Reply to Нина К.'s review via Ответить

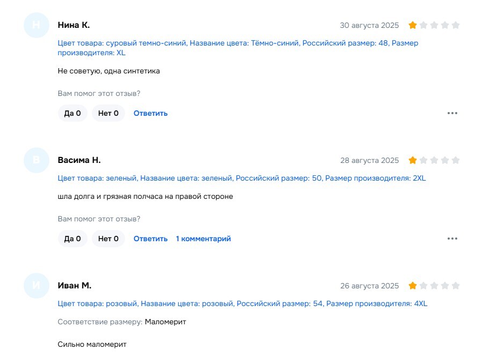pos(150,113)
